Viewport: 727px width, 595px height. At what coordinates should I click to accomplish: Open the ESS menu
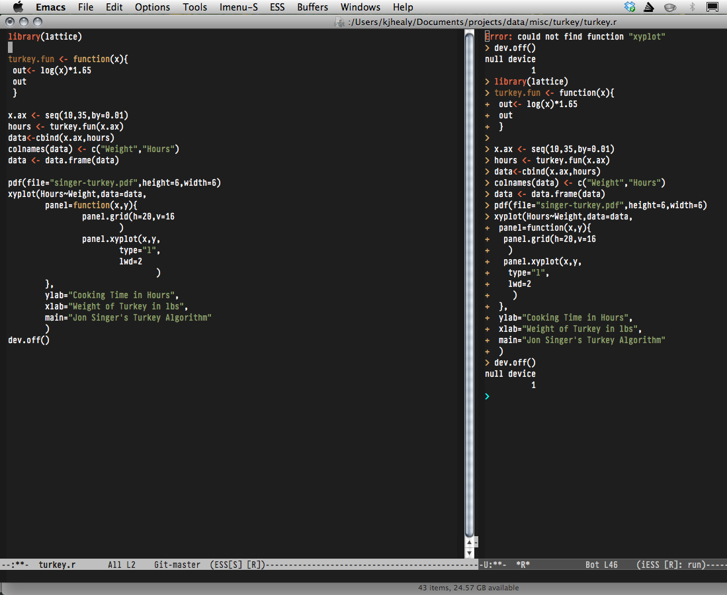278,7
